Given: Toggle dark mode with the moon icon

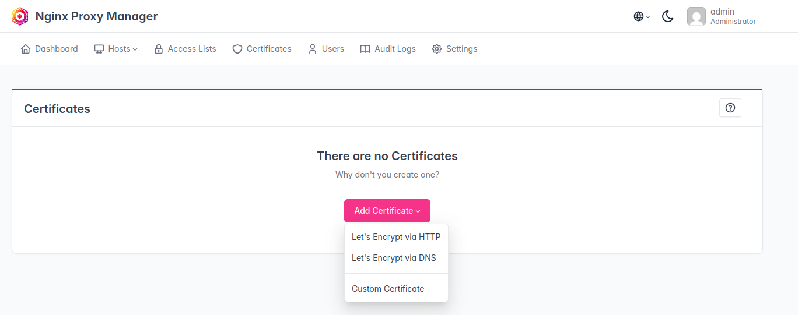Looking at the screenshot, I should (x=668, y=16).
